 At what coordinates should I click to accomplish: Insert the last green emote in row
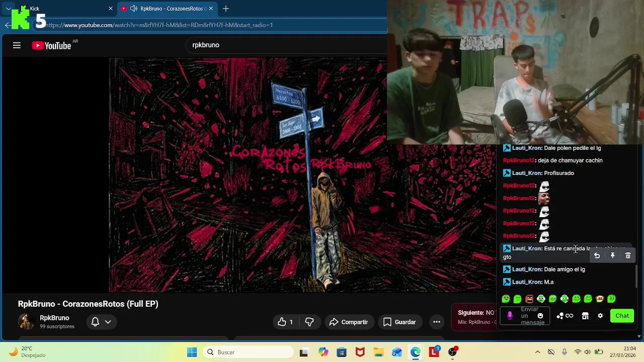(612, 299)
